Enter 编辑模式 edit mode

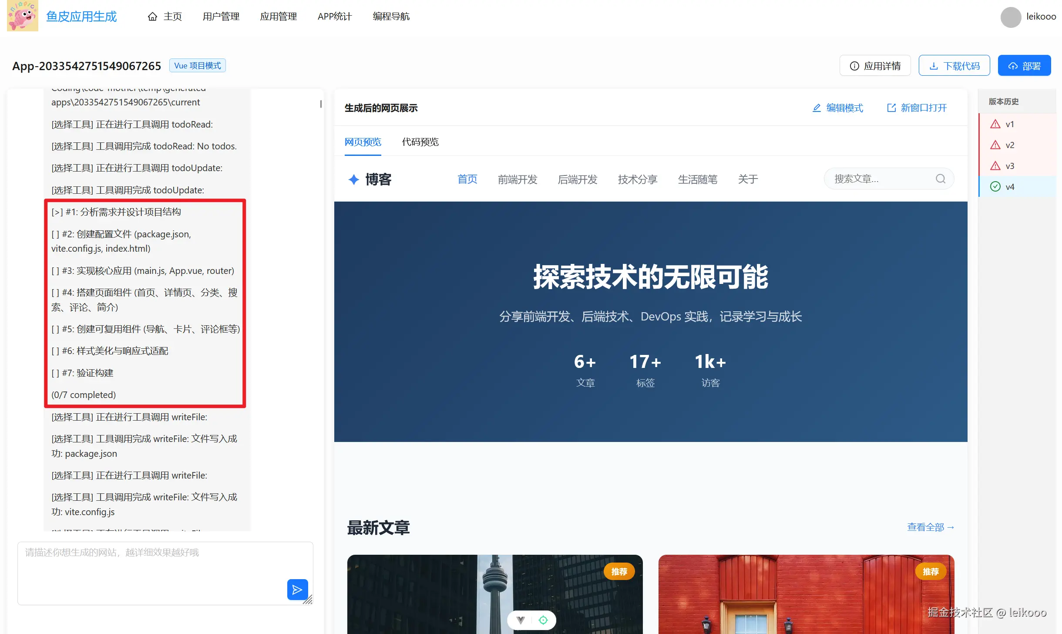837,108
